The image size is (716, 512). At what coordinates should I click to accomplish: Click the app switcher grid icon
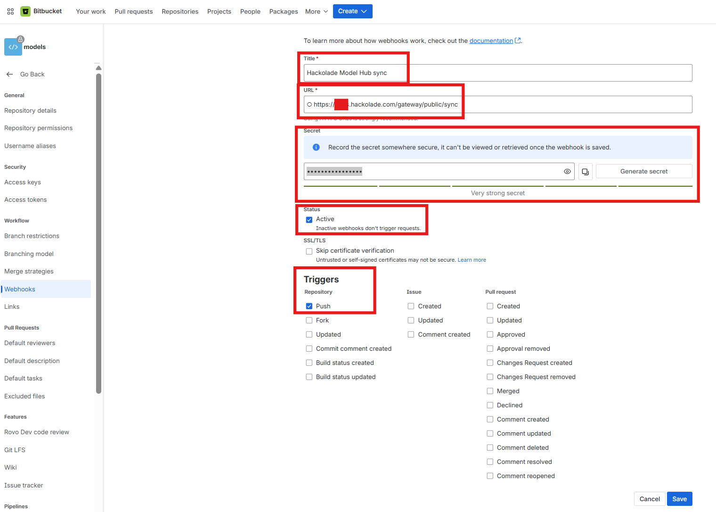(x=10, y=11)
